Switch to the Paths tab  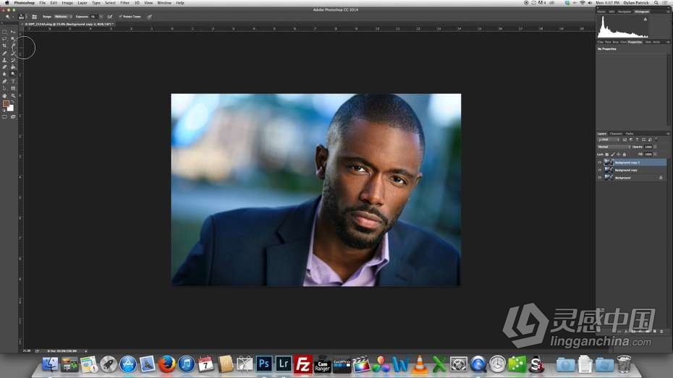pyautogui.click(x=630, y=134)
